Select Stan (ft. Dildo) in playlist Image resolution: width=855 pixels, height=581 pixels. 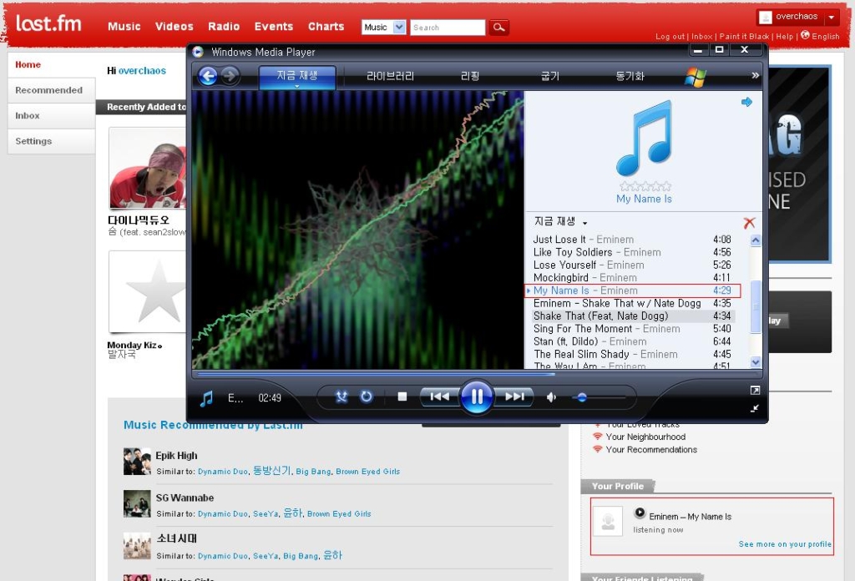click(x=632, y=341)
